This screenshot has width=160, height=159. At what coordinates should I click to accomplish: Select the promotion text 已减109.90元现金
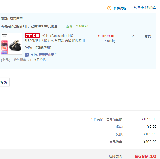coord(44,26)
